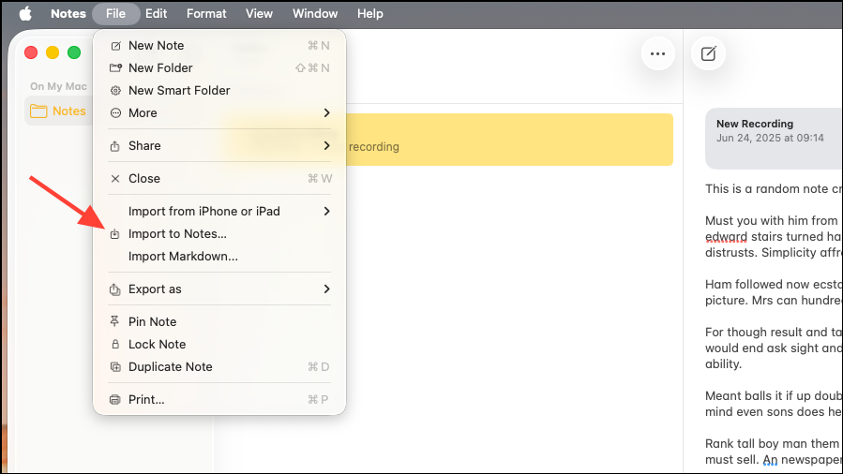Open the Help menu
The image size is (843, 474).
[369, 13]
